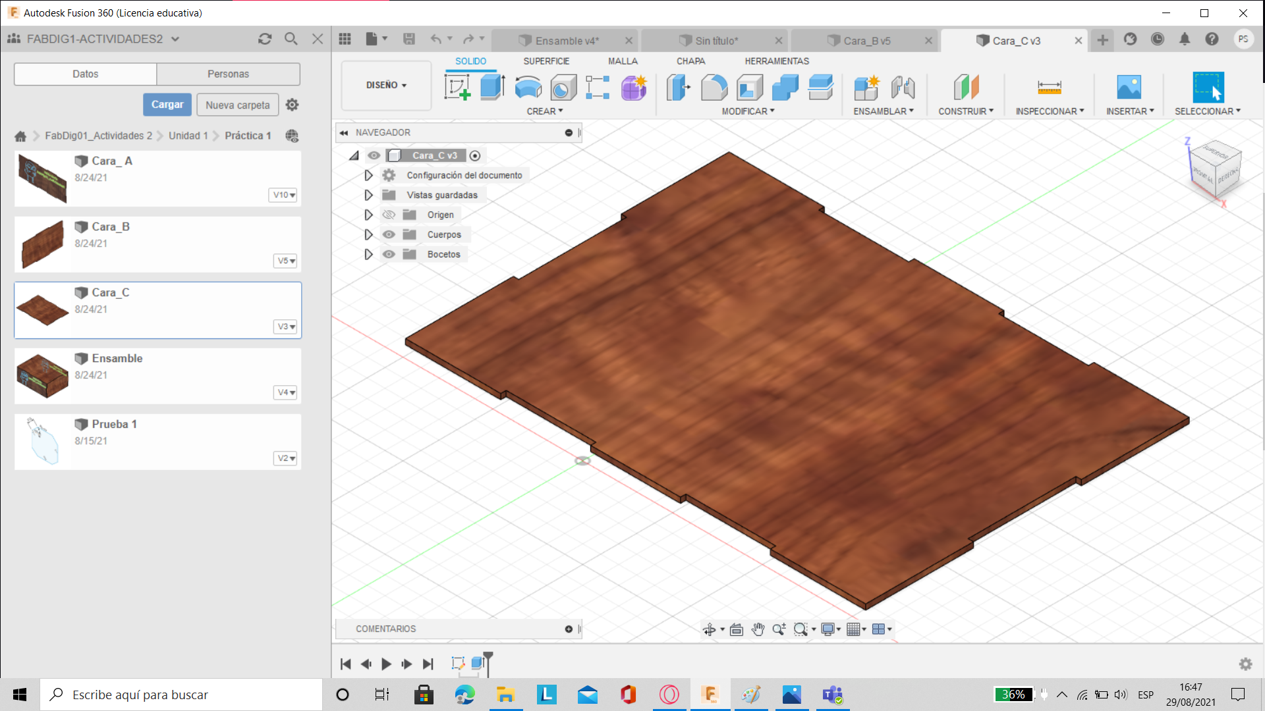Select the Press Pull modify icon
Viewport: 1265px width, 711px height.
point(679,87)
